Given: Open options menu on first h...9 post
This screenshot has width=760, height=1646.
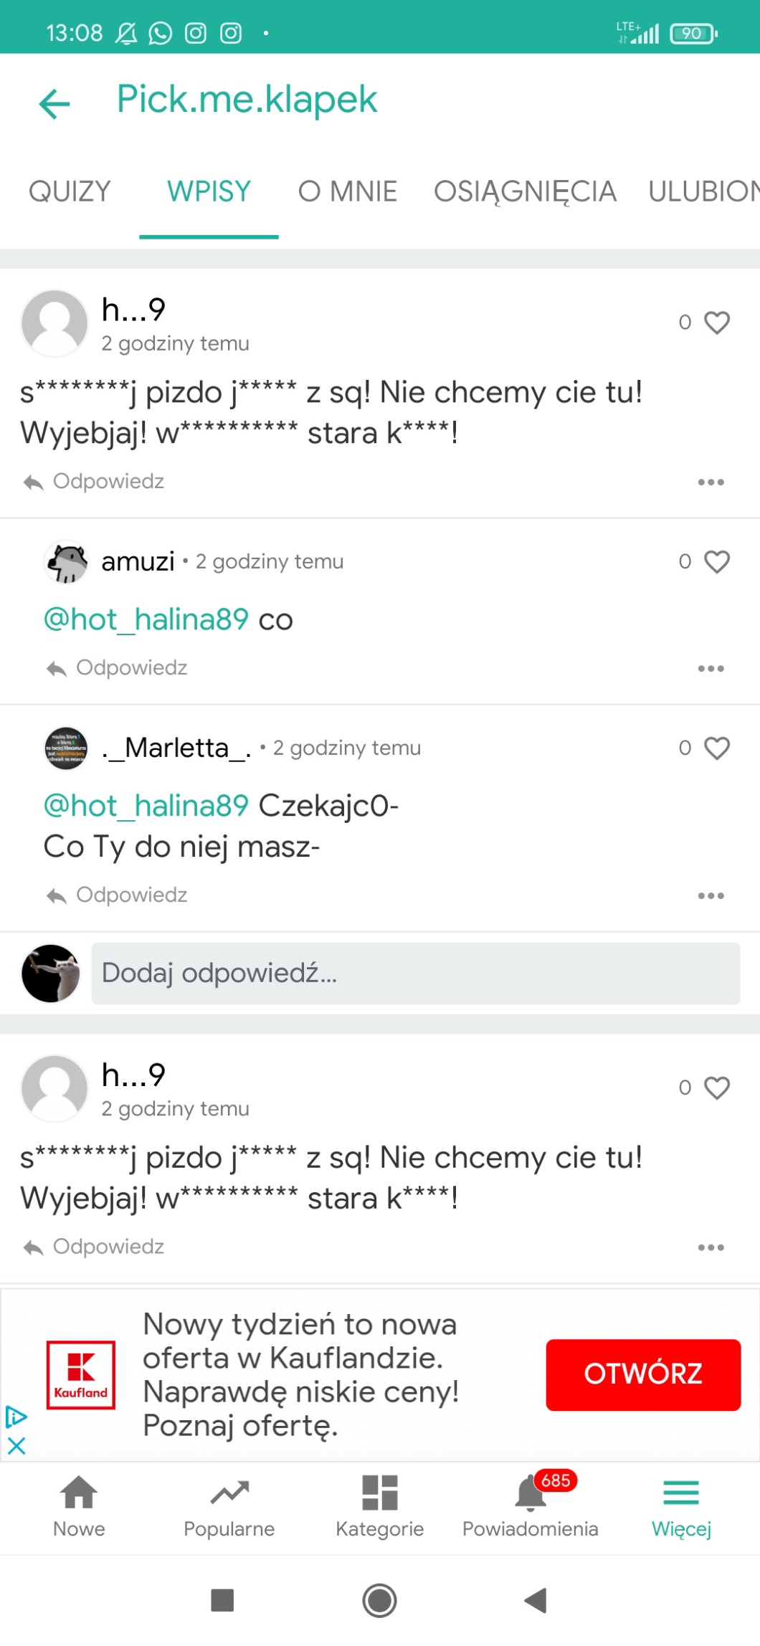Looking at the screenshot, I should click(711, 482).
